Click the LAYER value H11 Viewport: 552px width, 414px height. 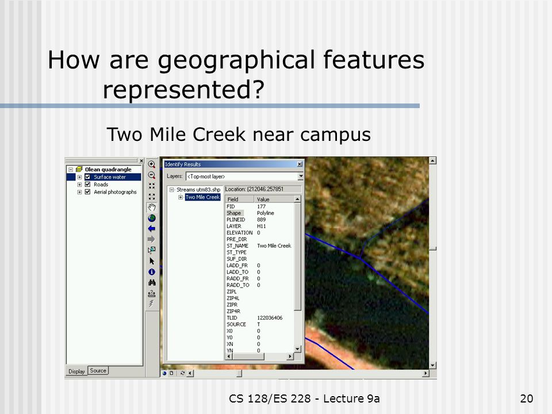pyautogui.click(x=261, y=226)
